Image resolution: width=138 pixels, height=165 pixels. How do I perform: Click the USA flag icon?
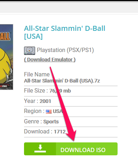(x=49, y=112)
